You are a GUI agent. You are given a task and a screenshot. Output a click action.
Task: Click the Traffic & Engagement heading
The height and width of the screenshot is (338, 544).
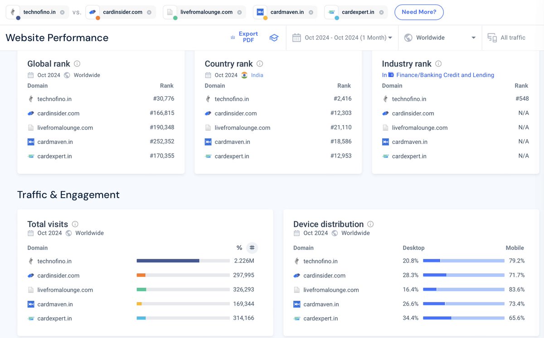tap(68, 195)
